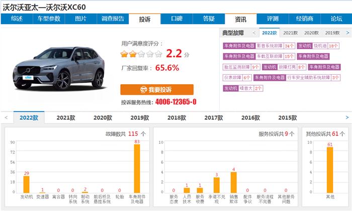352x211 pixels.
Task: Click the 服务收费 axis label
Action: pos(200,199)
